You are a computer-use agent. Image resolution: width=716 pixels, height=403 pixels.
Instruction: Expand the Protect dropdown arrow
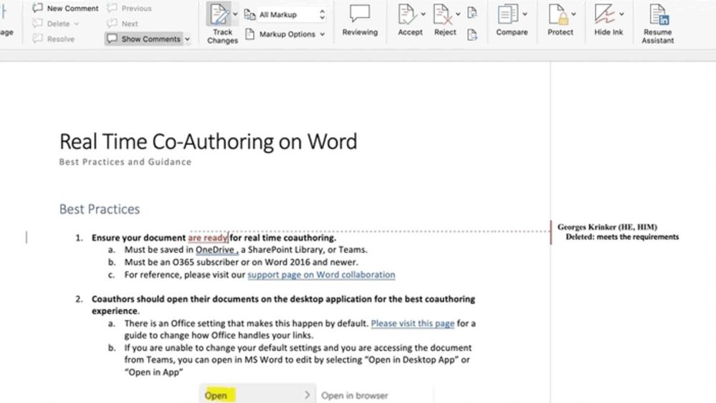pos(573,14)
